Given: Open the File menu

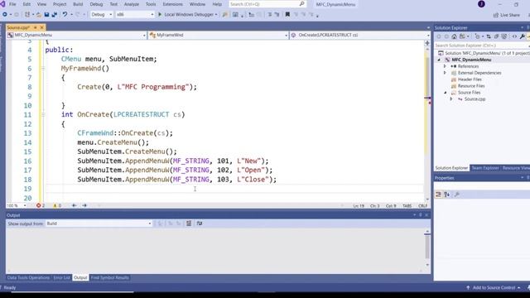Looking at the screenshot, I should (12, 4).
